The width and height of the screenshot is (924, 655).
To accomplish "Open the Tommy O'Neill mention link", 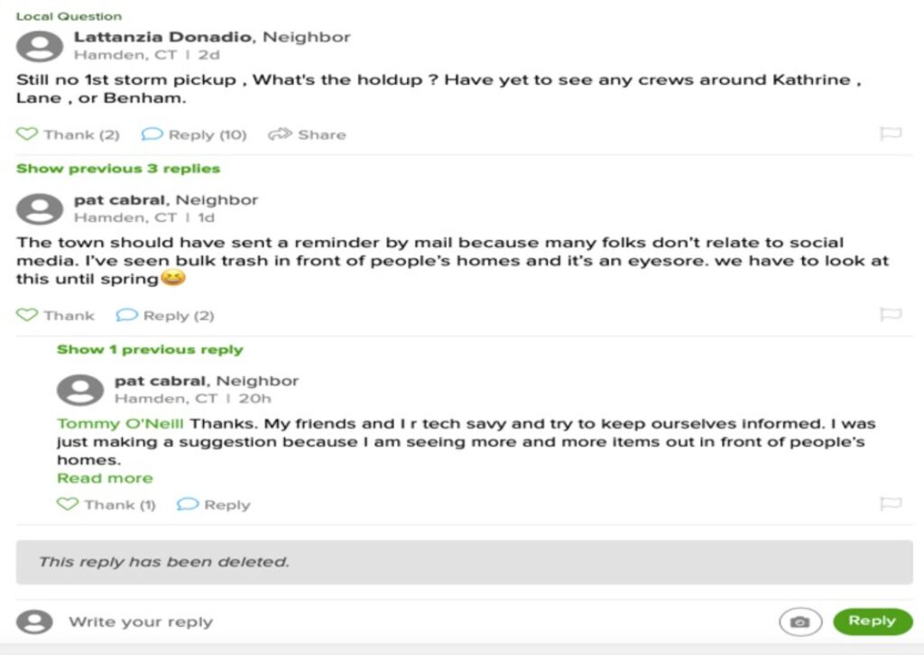I will pyautogui.click(x=121, y=423).
